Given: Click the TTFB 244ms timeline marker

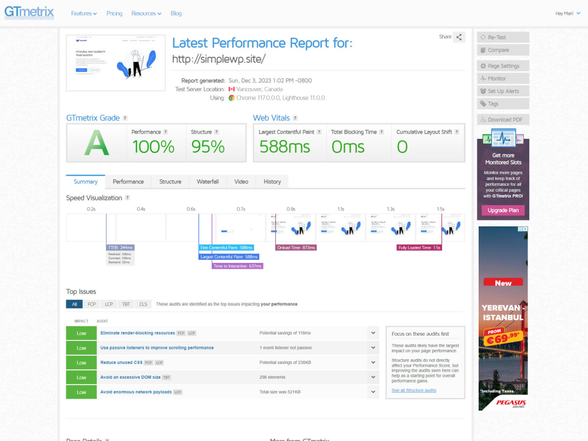Looking at the screenshot, I should (x=120, y=248).
